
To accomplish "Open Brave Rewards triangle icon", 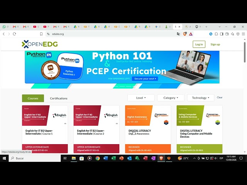I will (191, 34).
